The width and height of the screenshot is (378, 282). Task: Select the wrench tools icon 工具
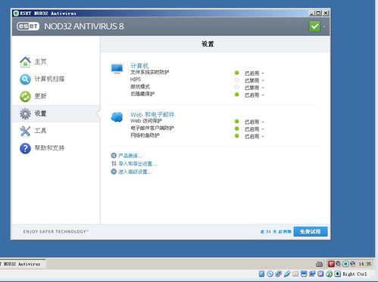[25, 131]
